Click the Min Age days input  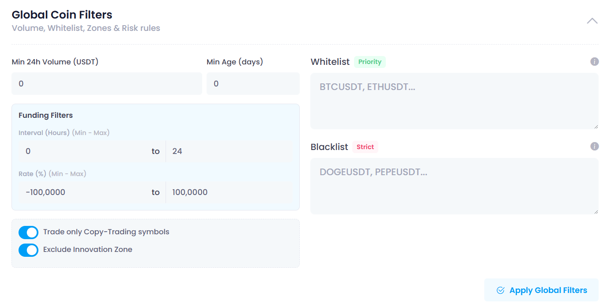253,84
